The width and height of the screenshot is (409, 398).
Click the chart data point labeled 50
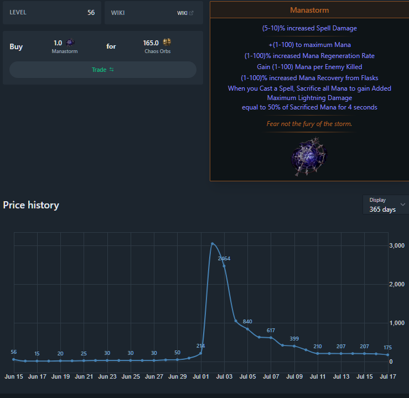click(177, 360)
